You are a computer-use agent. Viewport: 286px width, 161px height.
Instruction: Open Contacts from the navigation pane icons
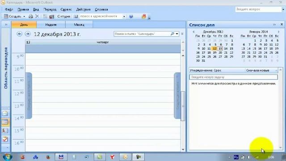pos(5,131)
